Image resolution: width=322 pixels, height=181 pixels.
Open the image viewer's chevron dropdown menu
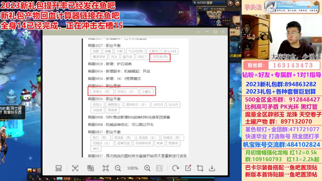coord(198,32)
